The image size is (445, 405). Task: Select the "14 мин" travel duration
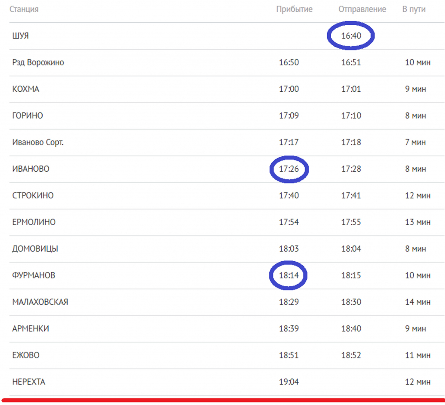[418, 302]
